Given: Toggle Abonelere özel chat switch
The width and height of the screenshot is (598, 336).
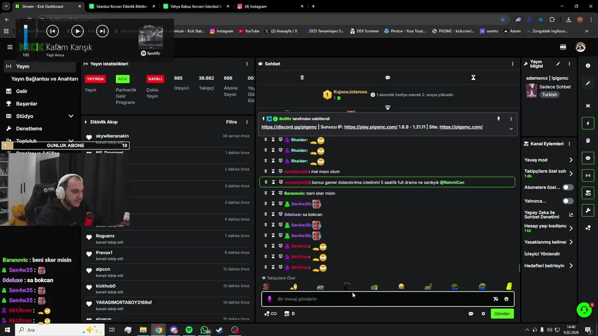Looking at the screenshot, I should [568, 187].
